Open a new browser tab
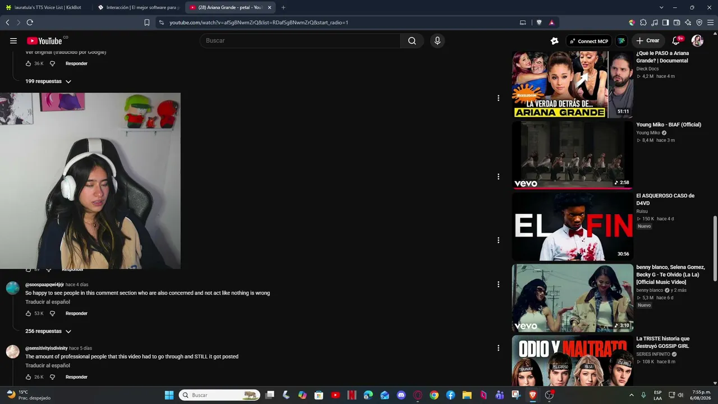Viewport: 718px width, 404px height. point(283,7)
